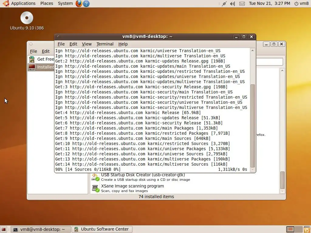Image resolution: width=311 pixels, height=233 pixels.
Task: Click the power icon next to vm8
Action: point(296,4)
